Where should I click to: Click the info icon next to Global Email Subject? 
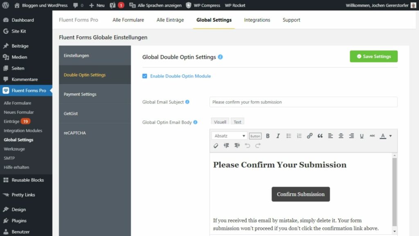coord(187,102)
